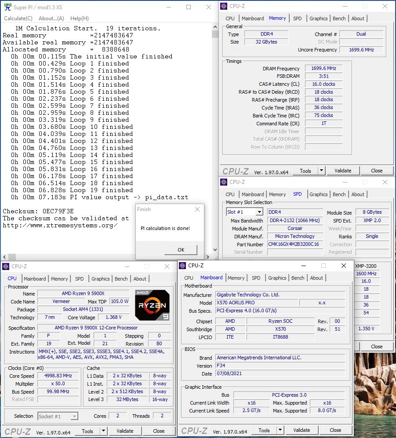
Task: Click the 4998.83 MHz Core Speed value
Action: pyautogui.click(x=58, y=376)
